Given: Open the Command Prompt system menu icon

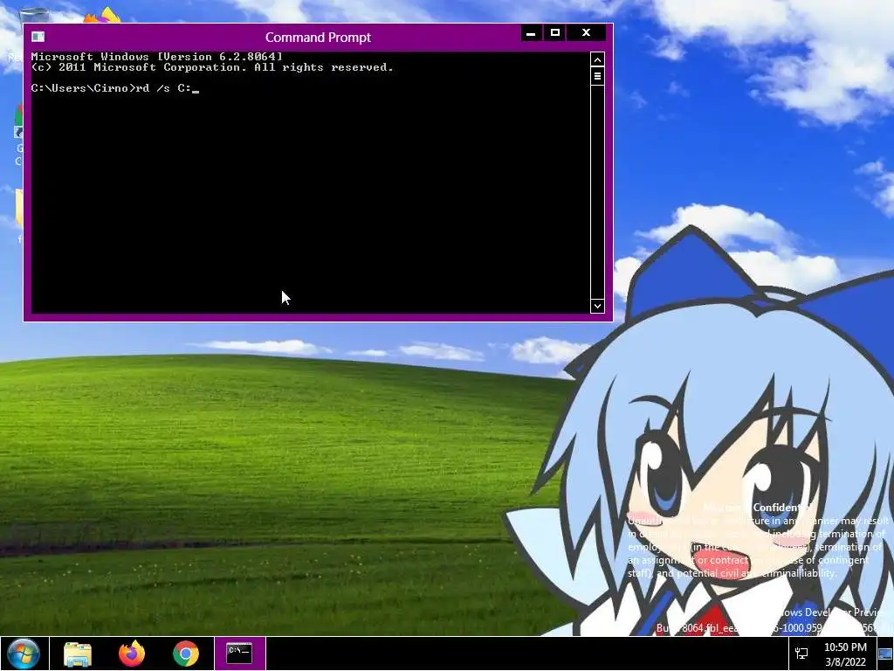Looking at the screenshot, I should coord(38,37).
